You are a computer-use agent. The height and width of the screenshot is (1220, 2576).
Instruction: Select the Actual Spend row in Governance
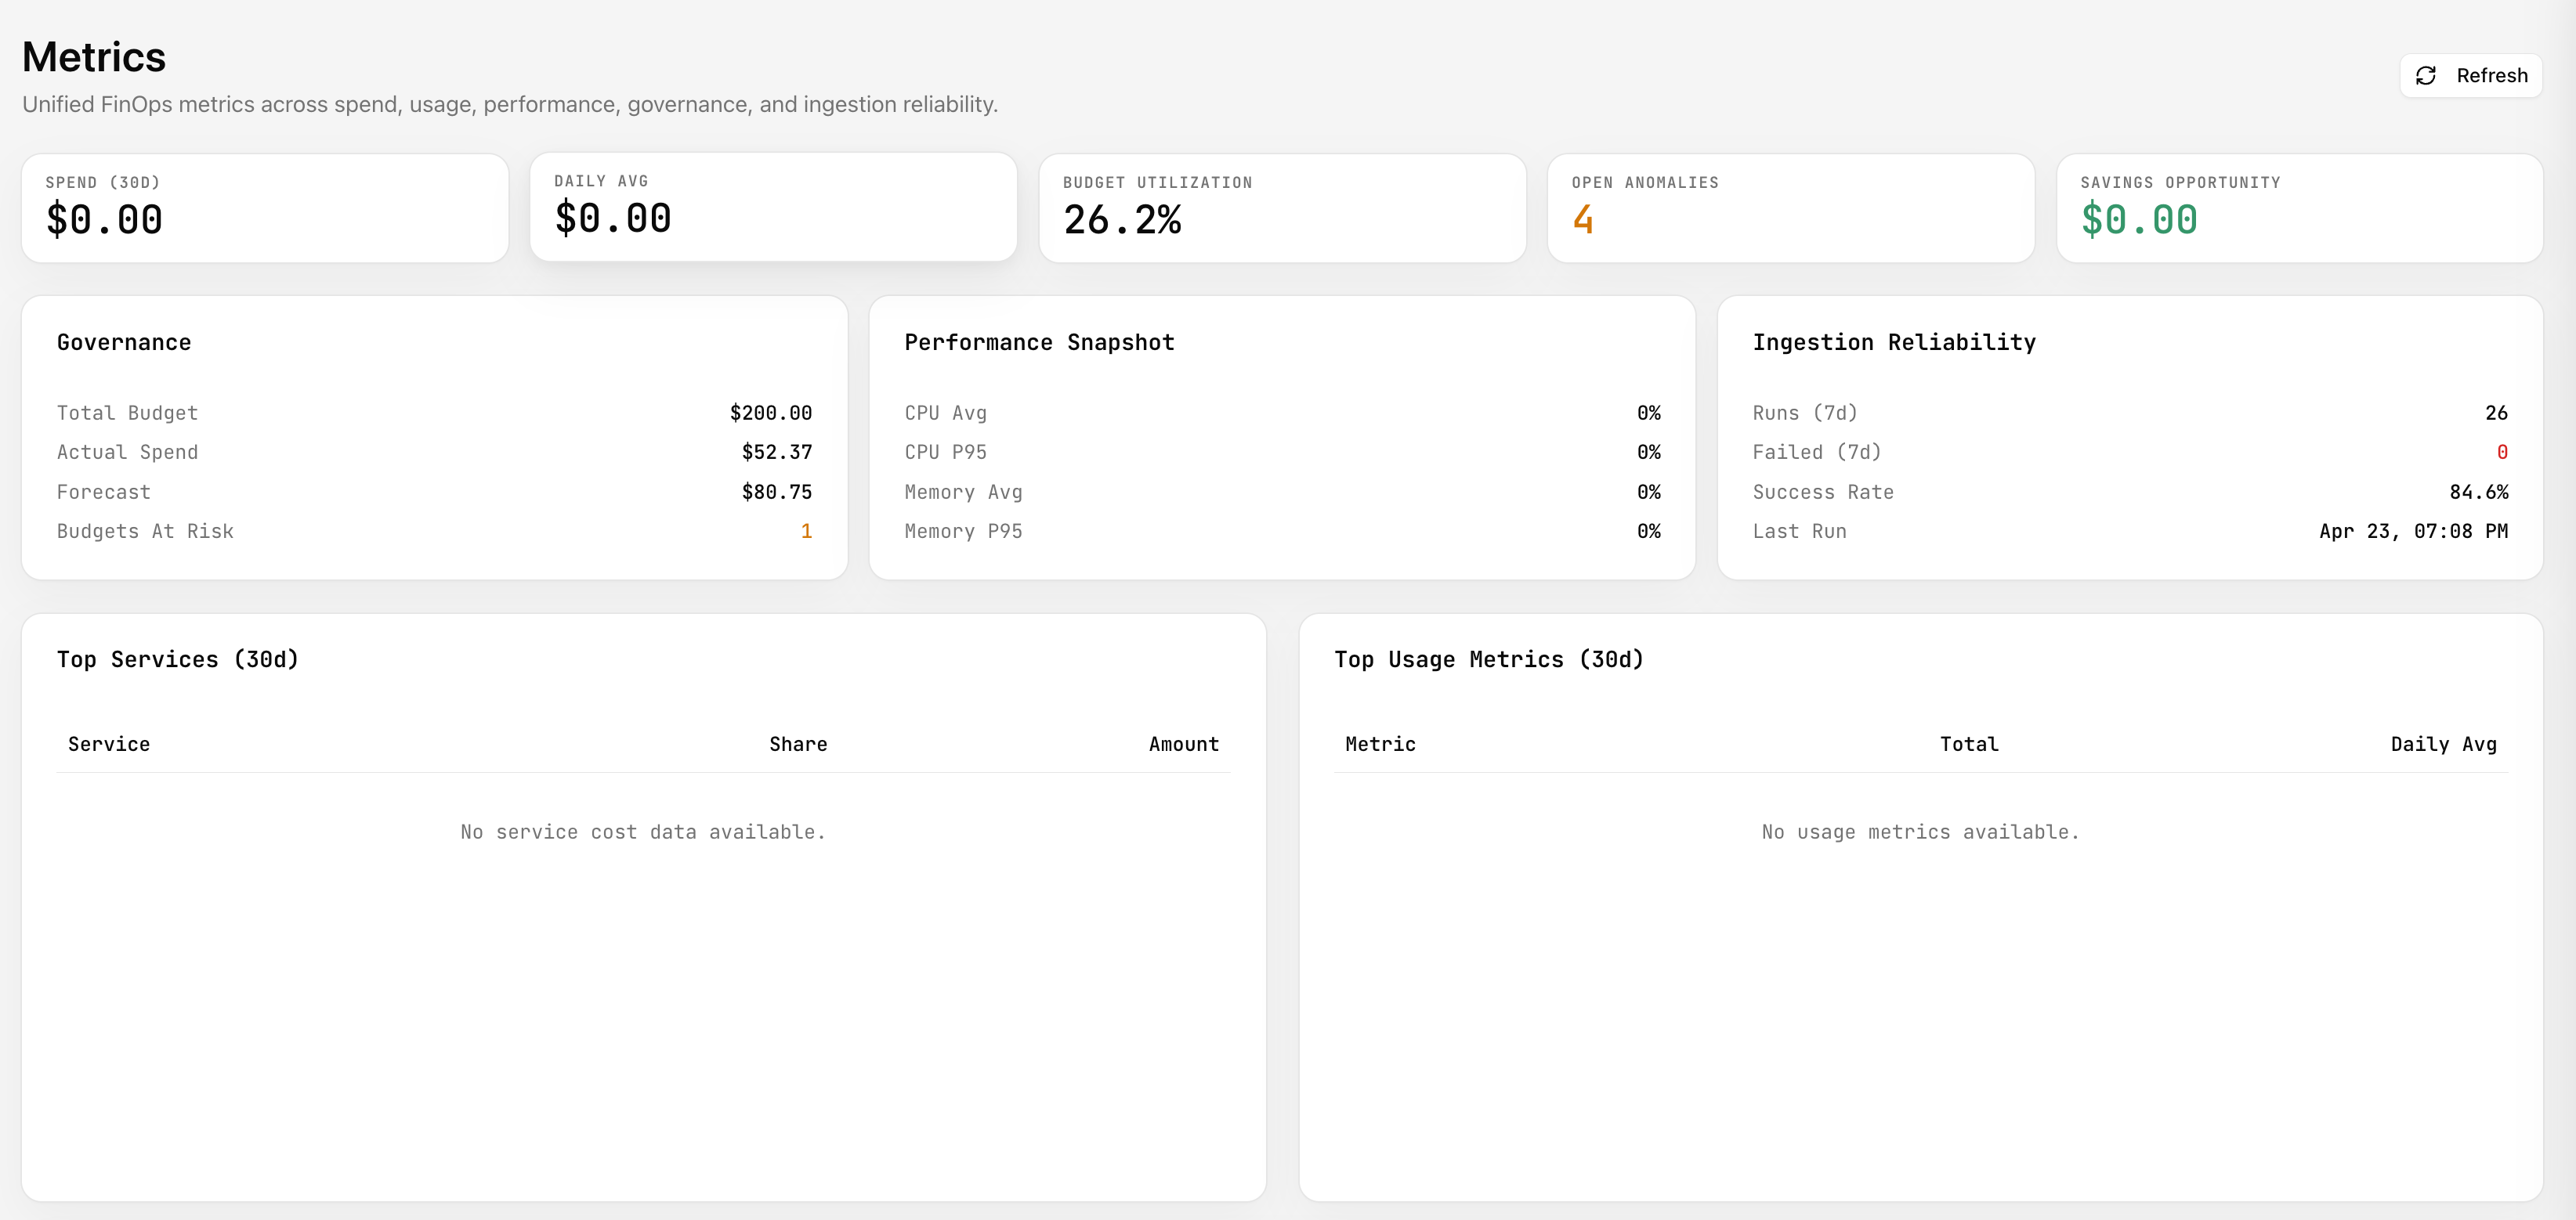434,452
